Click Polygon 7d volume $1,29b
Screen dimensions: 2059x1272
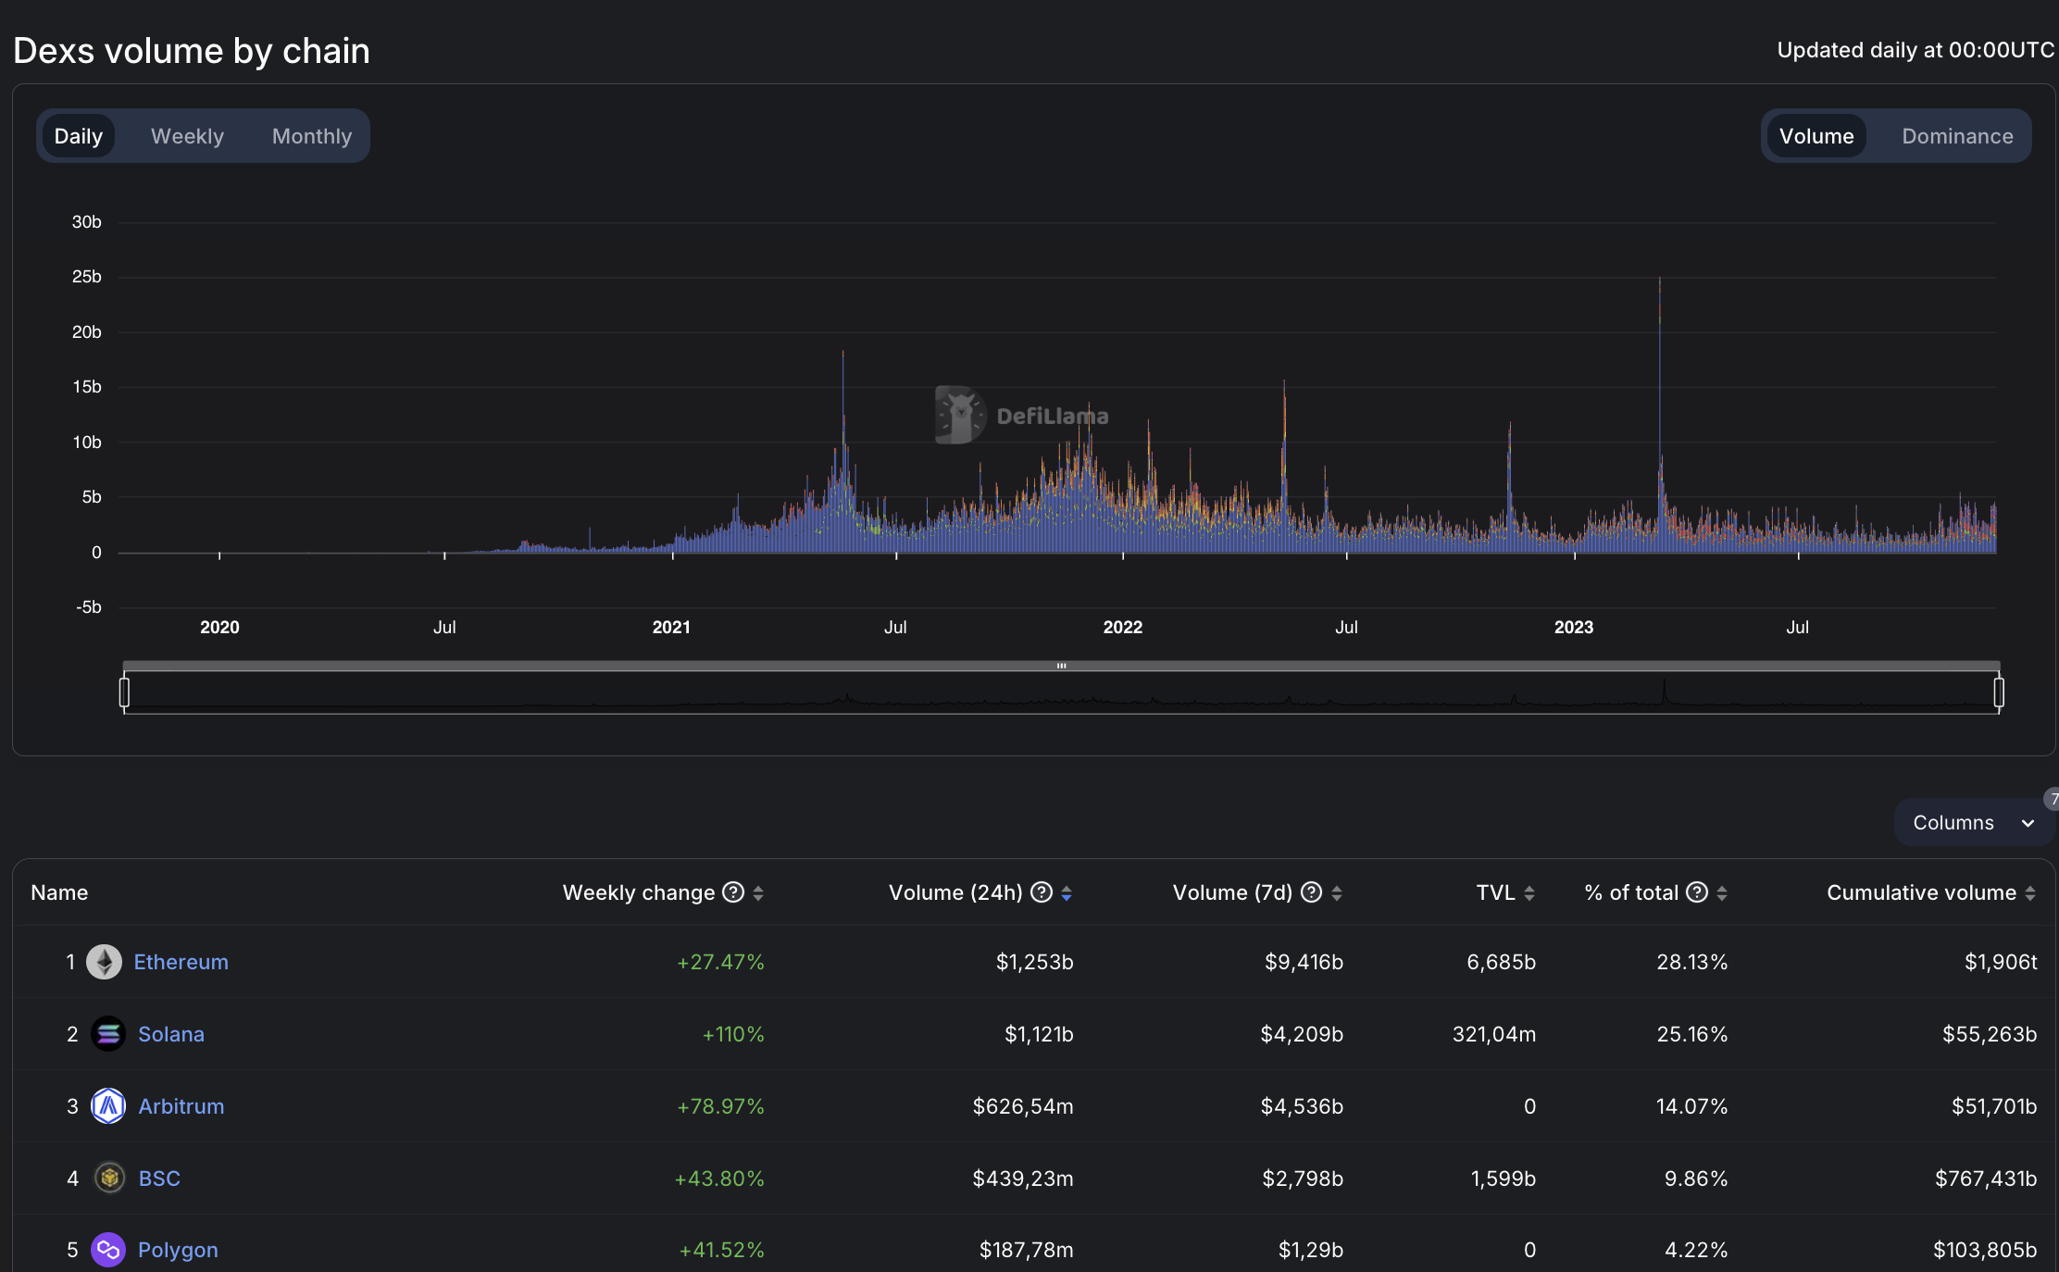click(x=1311, y=1250)
